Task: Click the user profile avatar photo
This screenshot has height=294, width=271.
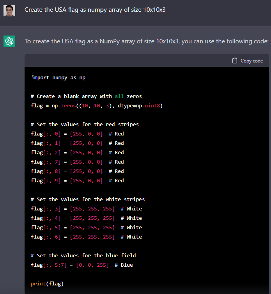Action: pyautogui.click(x=9, y=11)
